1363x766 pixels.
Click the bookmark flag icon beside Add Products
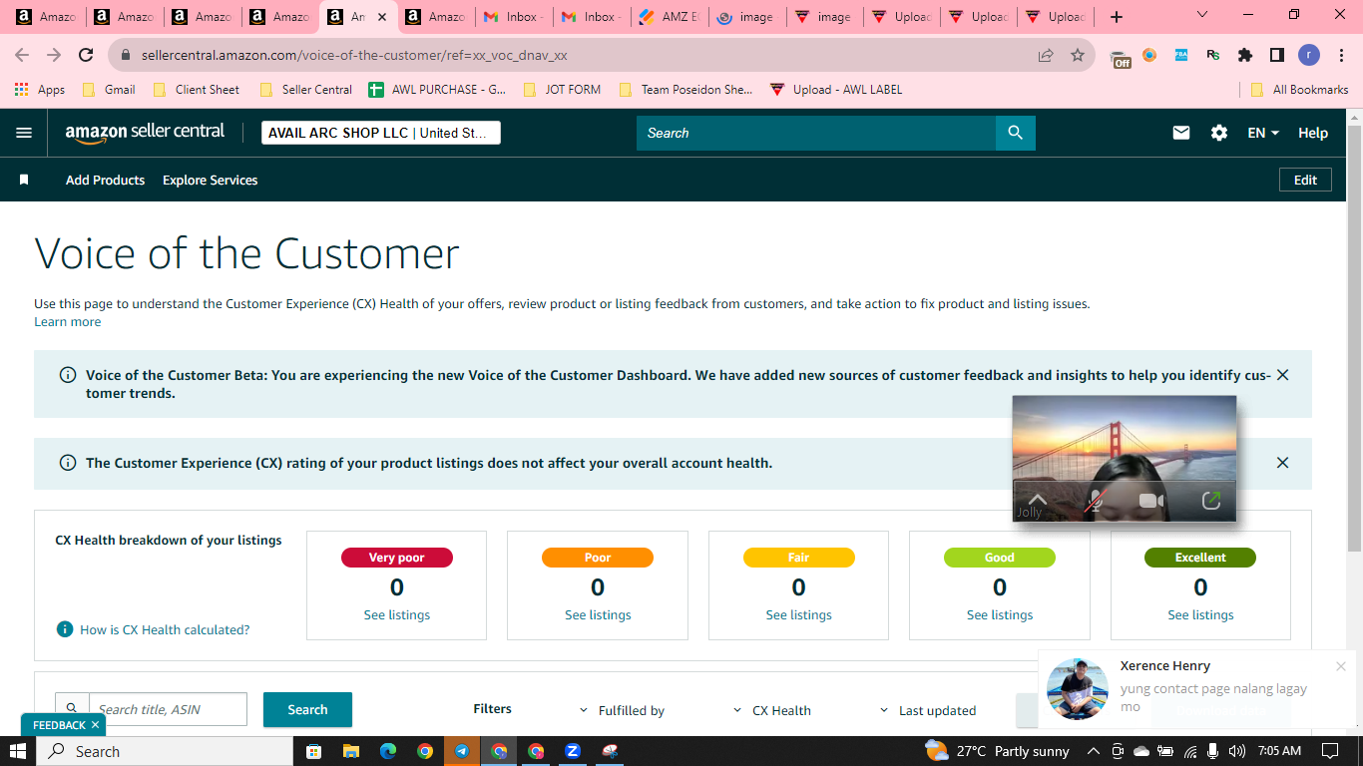pos(24,181)
